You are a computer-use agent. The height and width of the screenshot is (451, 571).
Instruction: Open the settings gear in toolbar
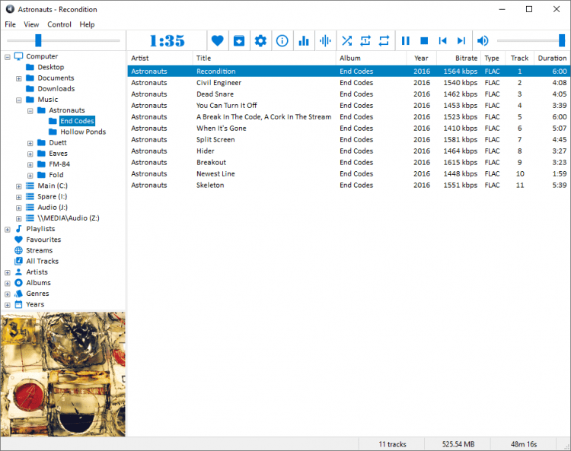click(260, 41)
